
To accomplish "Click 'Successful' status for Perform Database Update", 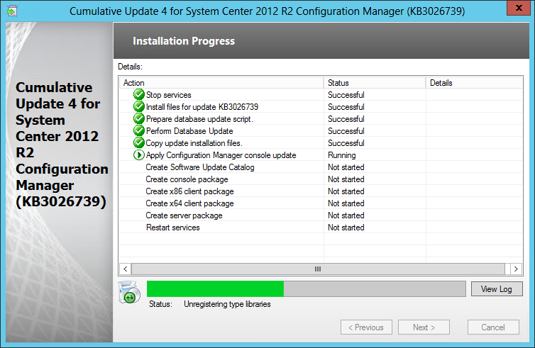I will coord(346,131).
